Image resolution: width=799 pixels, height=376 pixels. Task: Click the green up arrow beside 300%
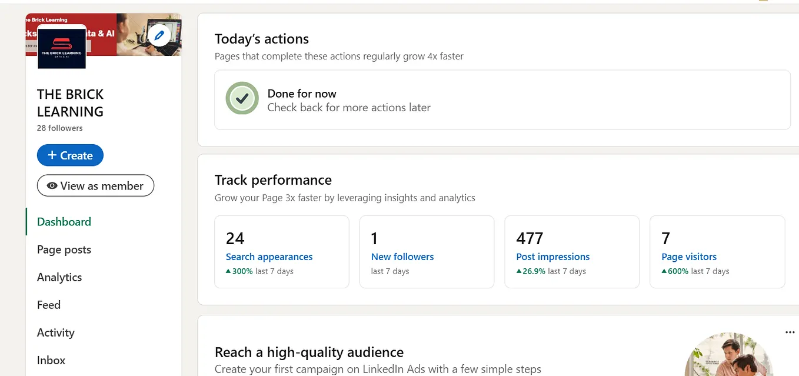coord(228,271)
